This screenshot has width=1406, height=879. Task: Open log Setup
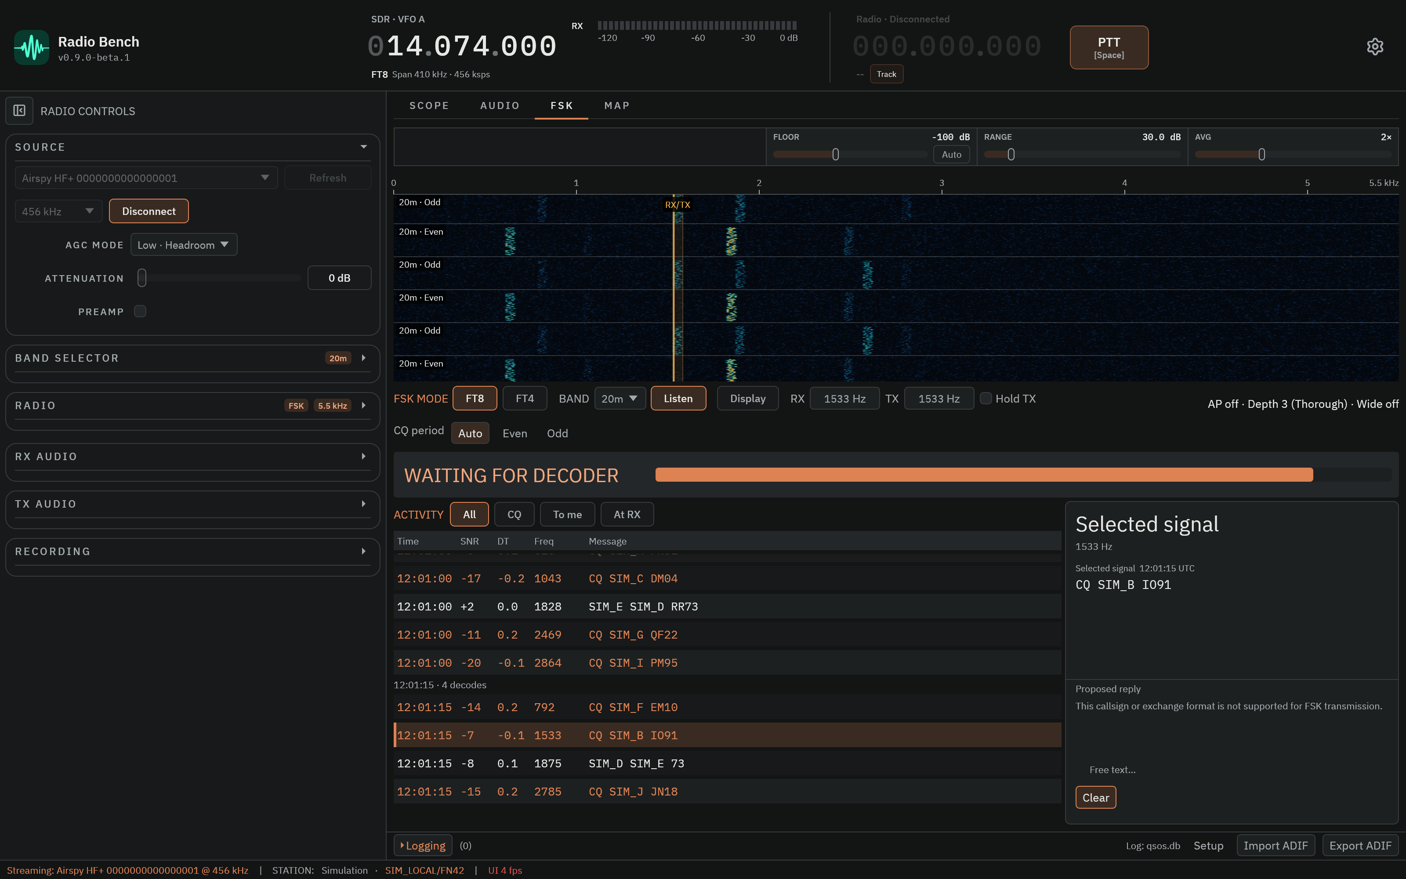click(x=1208, y=845)
